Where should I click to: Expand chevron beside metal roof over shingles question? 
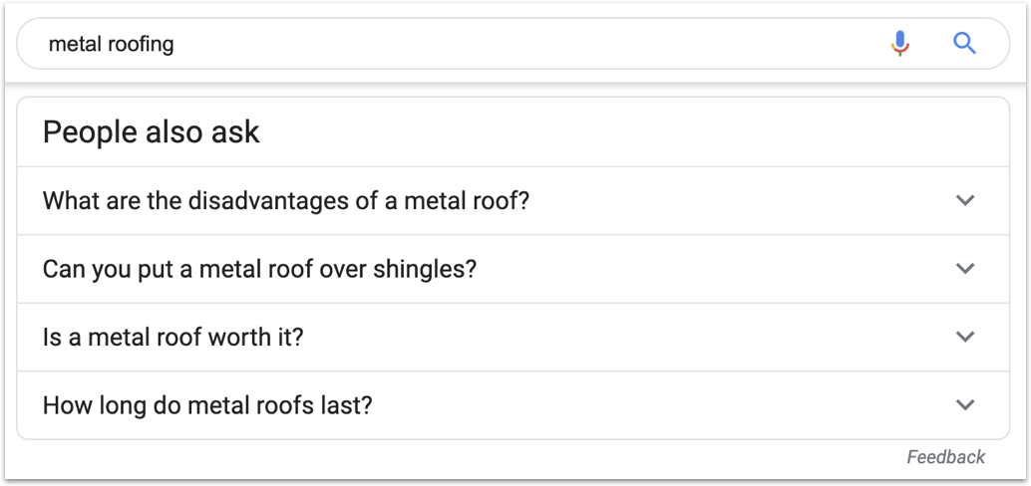pos(964,269)
